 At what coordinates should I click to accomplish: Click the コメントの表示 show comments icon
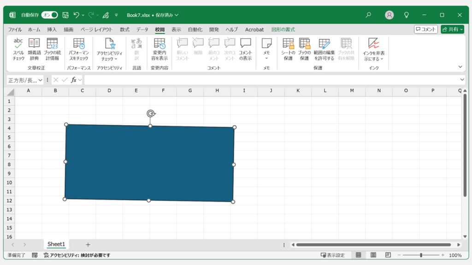[x=245, y=44]
